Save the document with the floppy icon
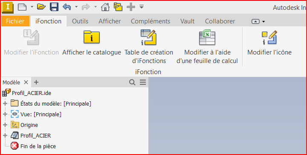Viewport: 307px width, 155px height. coord(54,7)
